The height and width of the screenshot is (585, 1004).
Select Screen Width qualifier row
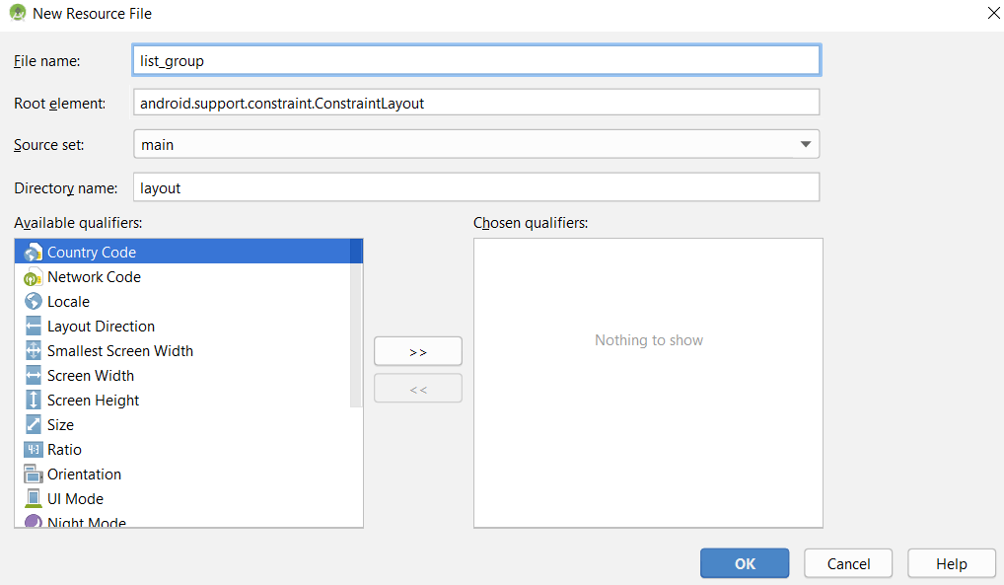coord(182,376)
